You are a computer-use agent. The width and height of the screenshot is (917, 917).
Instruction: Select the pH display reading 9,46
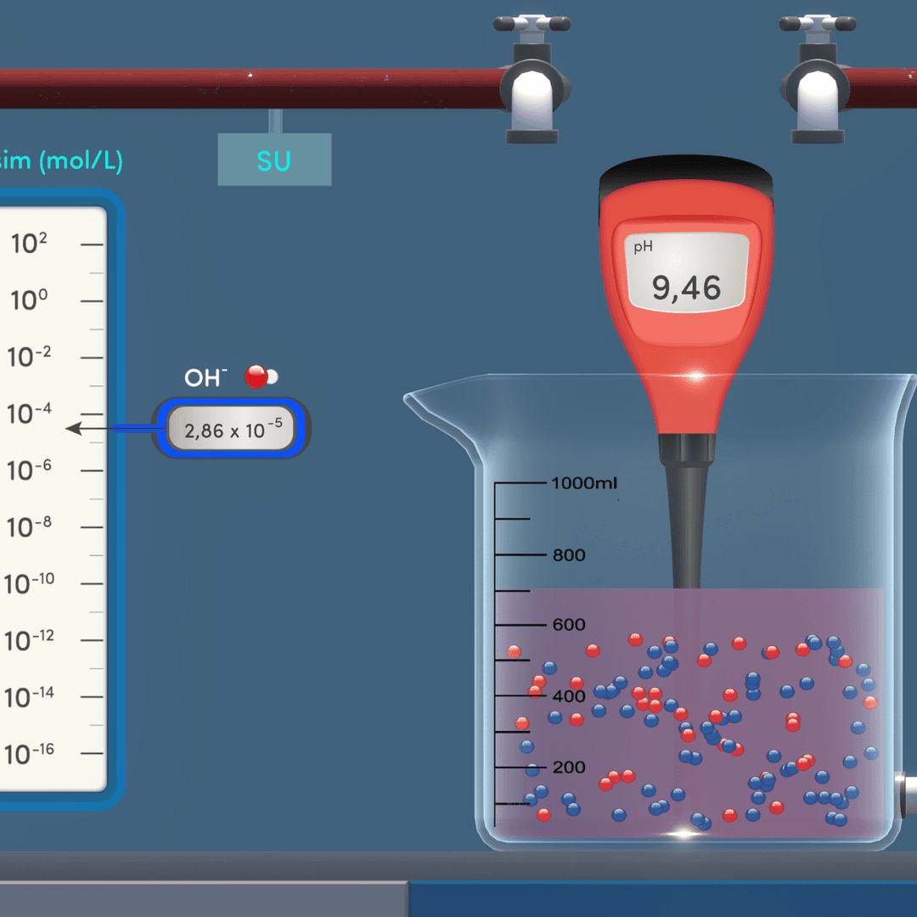point(687,288)
